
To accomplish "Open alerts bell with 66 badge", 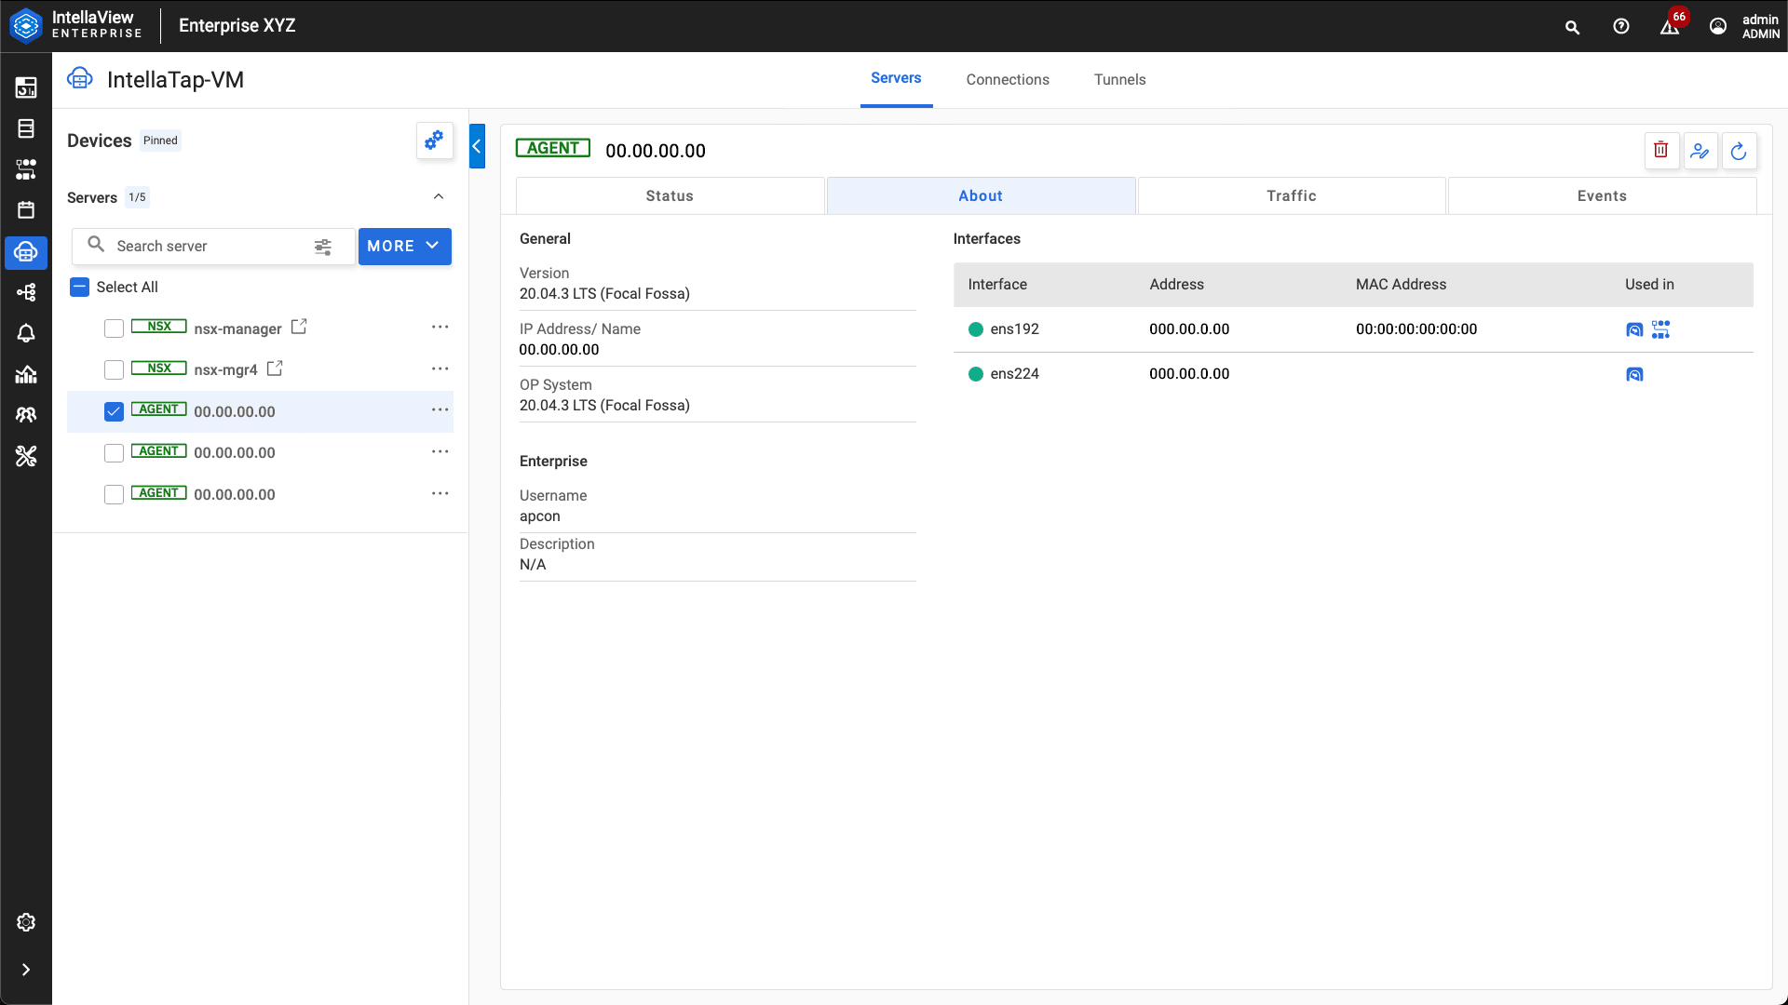I will pos(1670,26).
